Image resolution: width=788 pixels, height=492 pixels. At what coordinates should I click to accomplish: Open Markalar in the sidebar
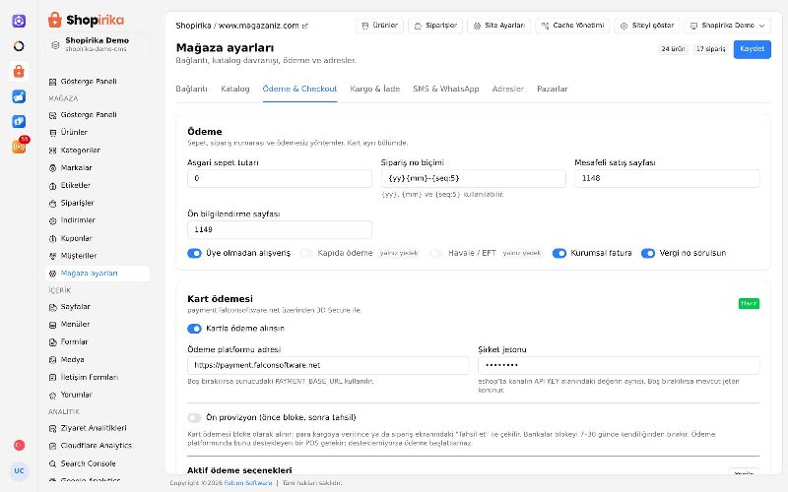point(98,167)
